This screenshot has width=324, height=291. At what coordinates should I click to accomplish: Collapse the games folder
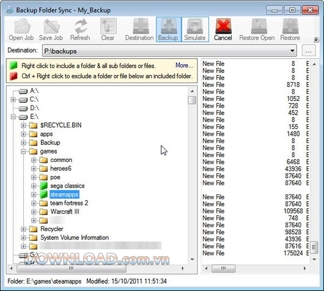pos(23,152)
